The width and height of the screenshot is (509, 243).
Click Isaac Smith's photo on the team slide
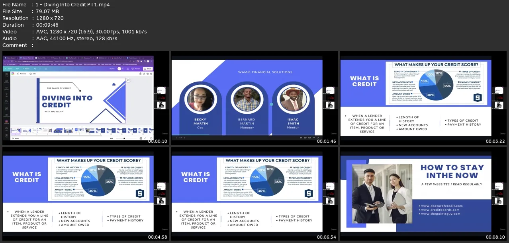tap(292, 99)
